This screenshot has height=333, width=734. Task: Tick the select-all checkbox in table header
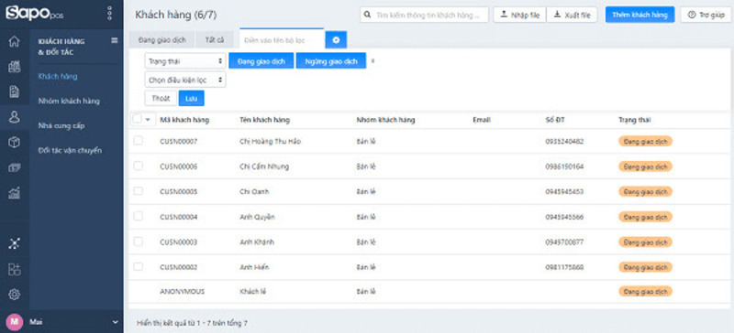tap(137, 119)
